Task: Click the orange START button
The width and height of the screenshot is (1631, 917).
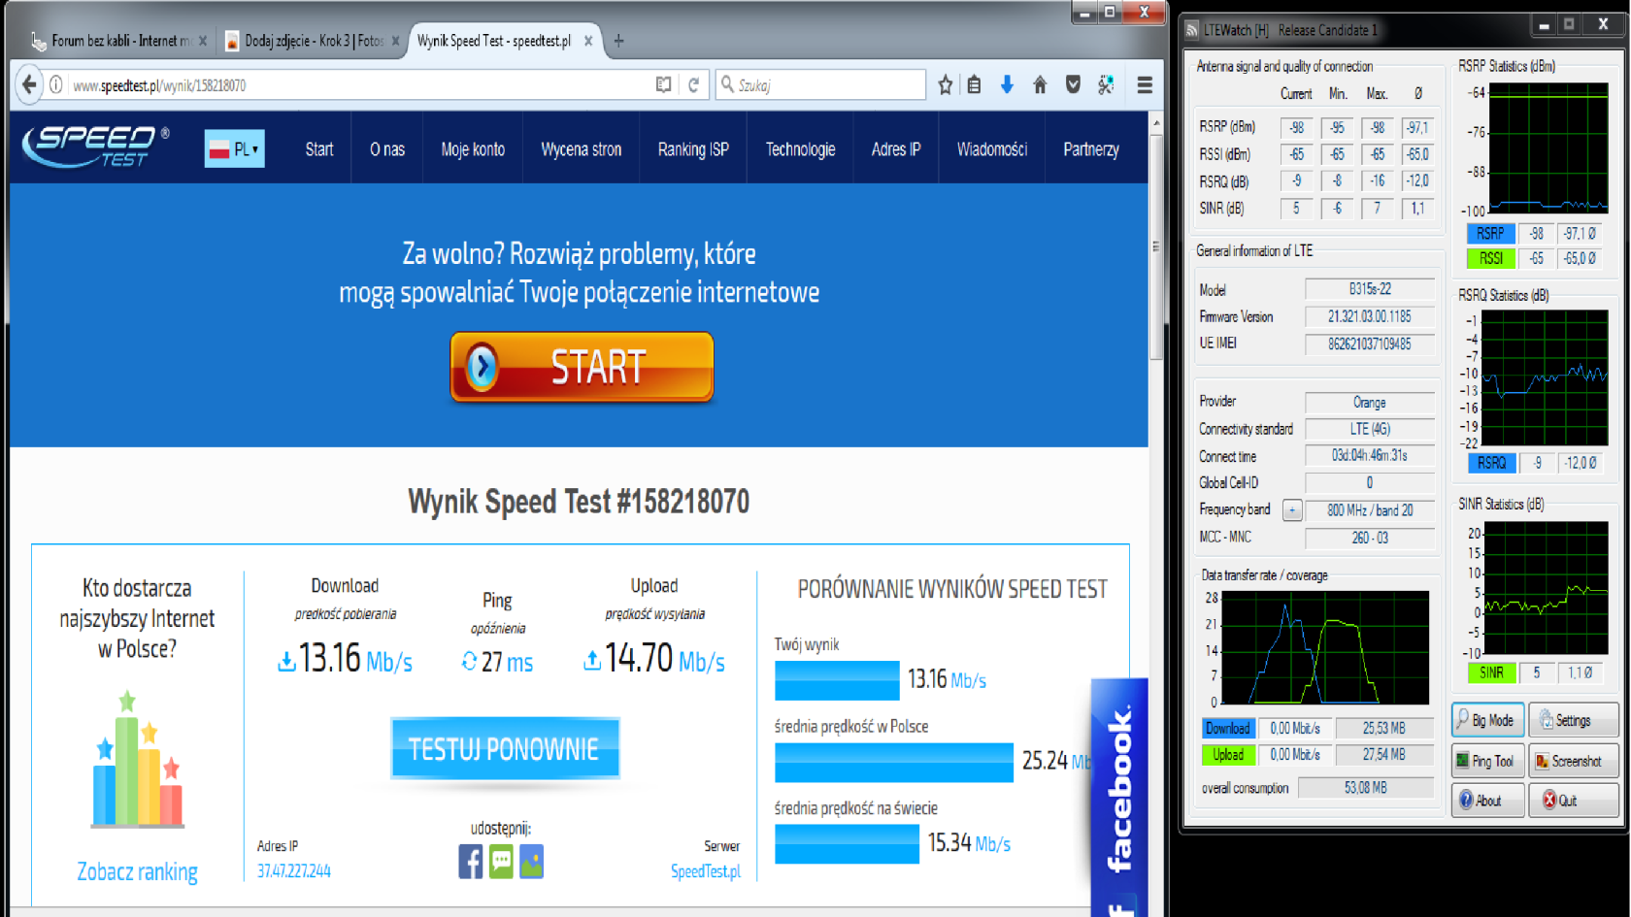Action: pyautogui.click(x=582, y=367)
